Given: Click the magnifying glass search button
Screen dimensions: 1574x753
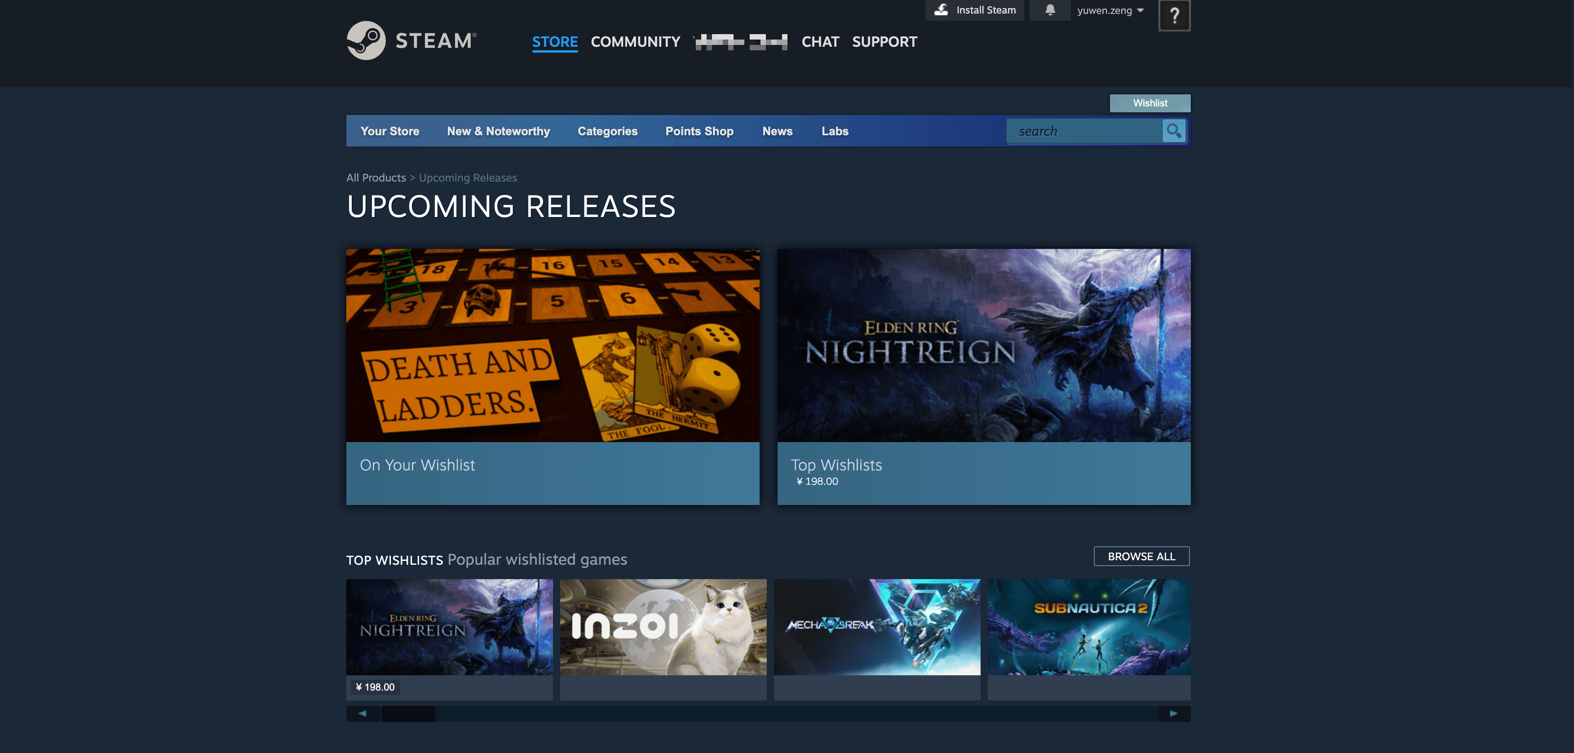Looking at the screenshot, I should pos(1173,131).
